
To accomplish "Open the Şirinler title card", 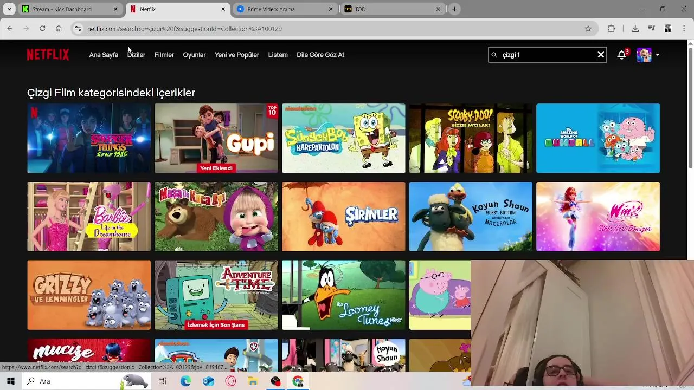I will point(343,217).
